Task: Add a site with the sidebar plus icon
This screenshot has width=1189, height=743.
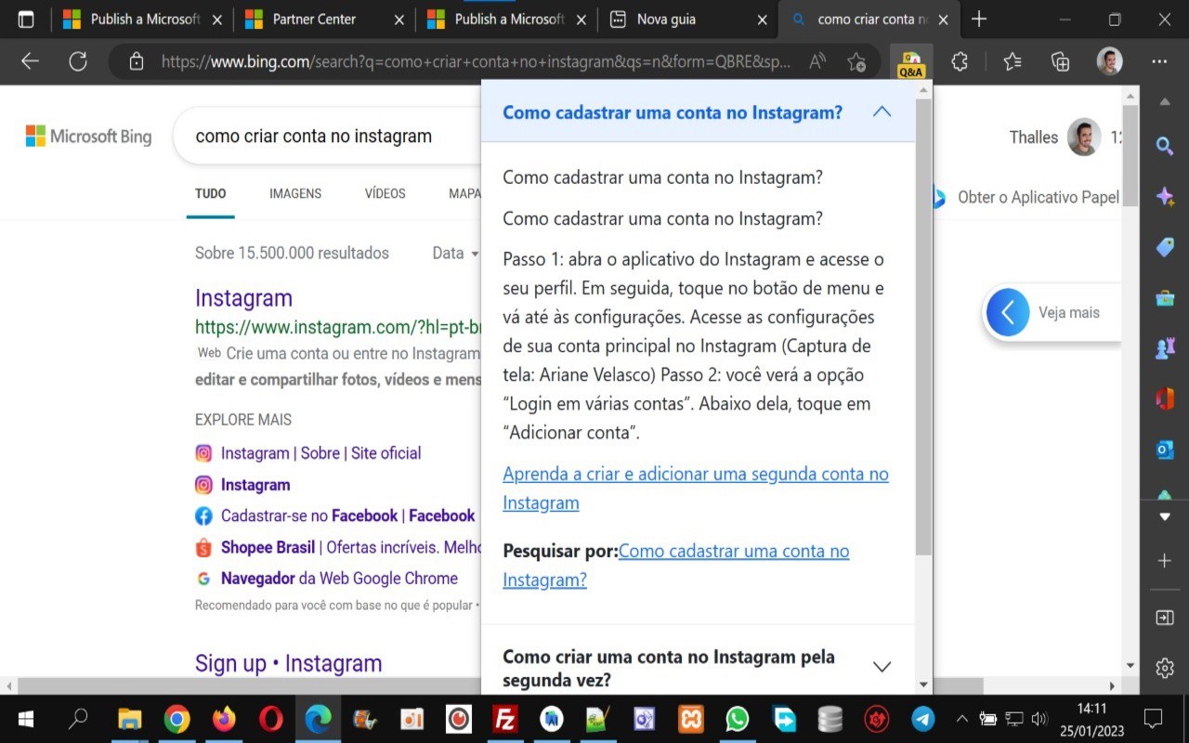Action: coord(1165,561)
